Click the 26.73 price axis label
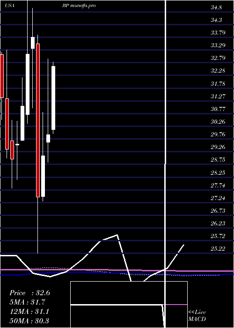This screenshot has height=328, width=234. [218, 211]
